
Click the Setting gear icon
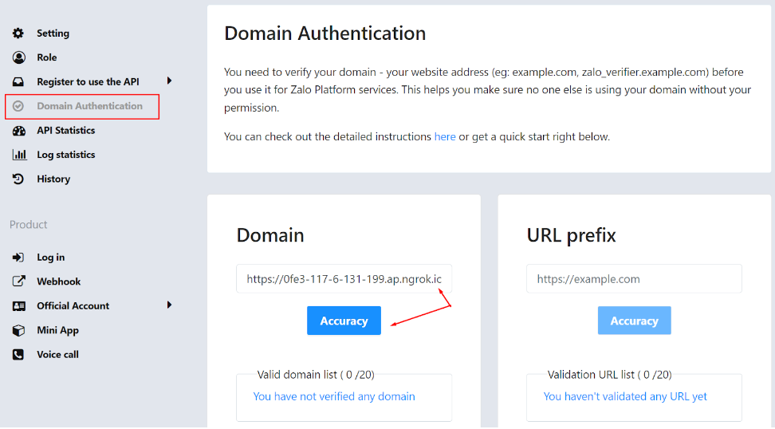pyautogui.click(x=18, y=33)
